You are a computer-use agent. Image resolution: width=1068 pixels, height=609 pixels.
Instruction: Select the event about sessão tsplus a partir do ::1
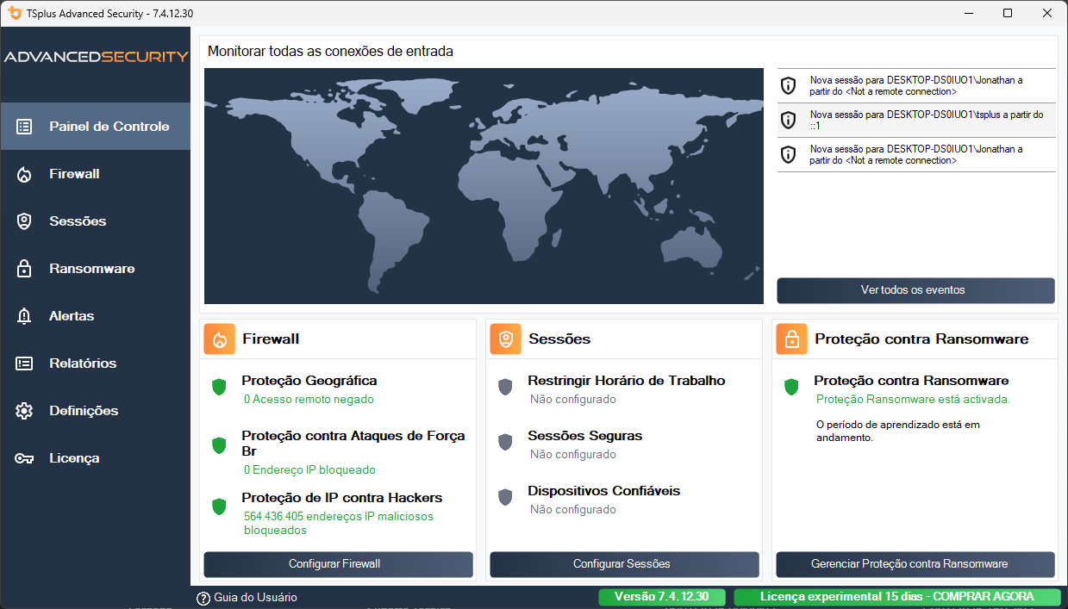pos(915,120)
